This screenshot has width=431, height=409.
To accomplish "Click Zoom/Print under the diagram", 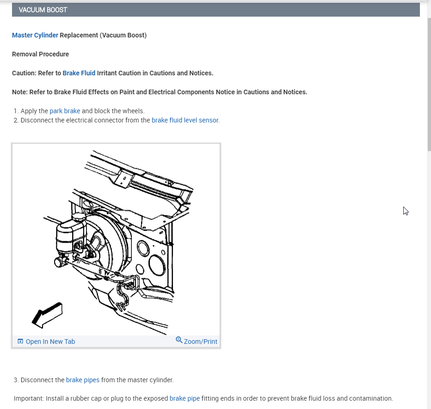I will pyautogui.click(x=200, y=342).
